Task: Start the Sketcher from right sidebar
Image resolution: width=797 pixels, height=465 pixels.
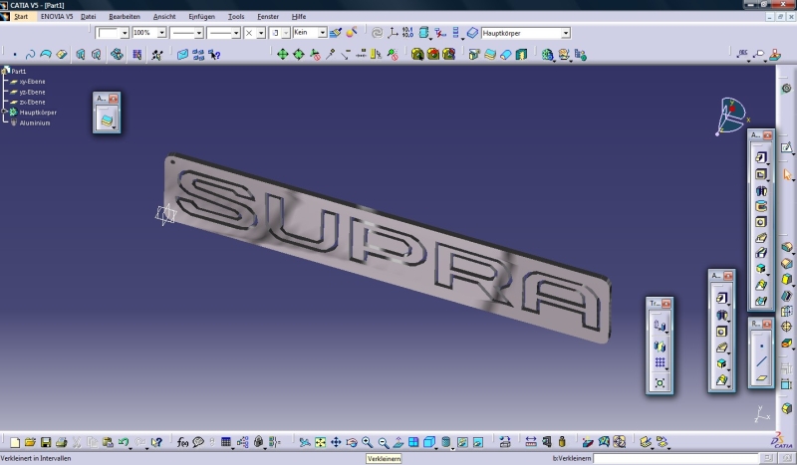Action: (x=786, y=148)
